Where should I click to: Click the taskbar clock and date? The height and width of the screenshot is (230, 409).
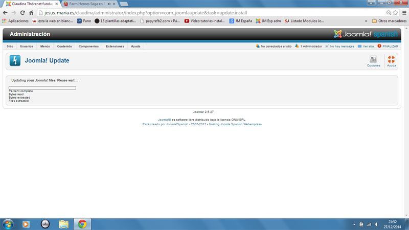pyautogui.click(x=392, y=224)
